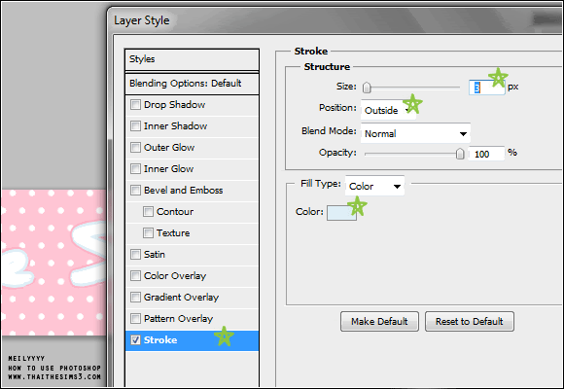Open the stroke Color swatch

point(341,213)
